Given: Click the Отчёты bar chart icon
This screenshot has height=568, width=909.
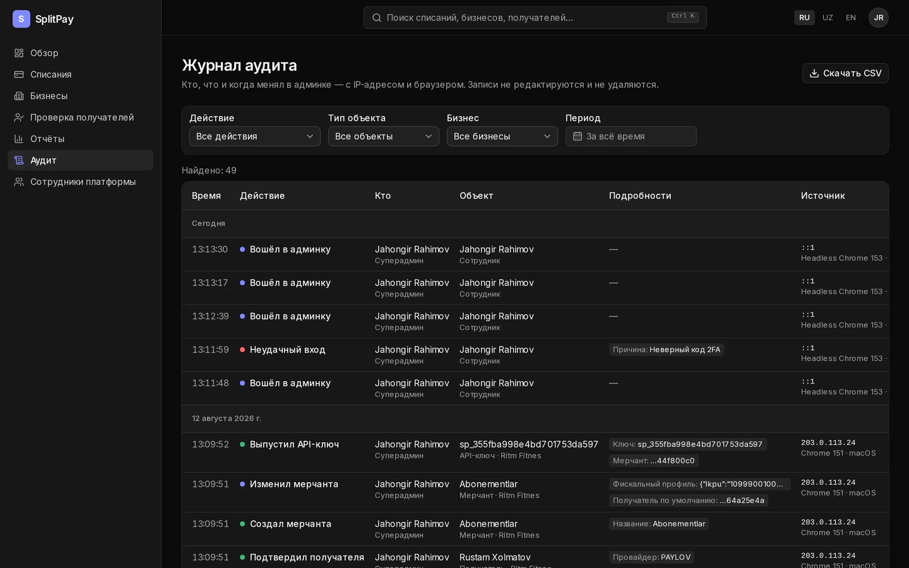Looking at the screenshot, I should [19, 139].
